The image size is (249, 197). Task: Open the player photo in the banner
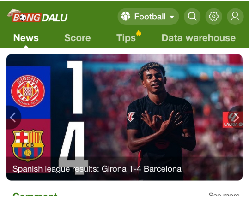click(160, 117)
